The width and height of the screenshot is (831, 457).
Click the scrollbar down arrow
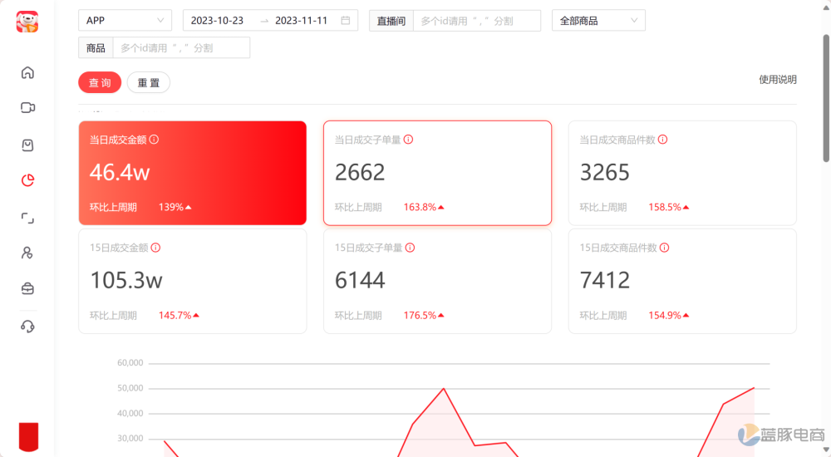pyautogui.click(x=826, y=450)
